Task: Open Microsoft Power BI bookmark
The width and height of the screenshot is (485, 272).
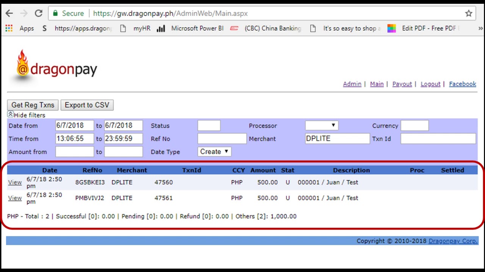Action: coord(190,28)
